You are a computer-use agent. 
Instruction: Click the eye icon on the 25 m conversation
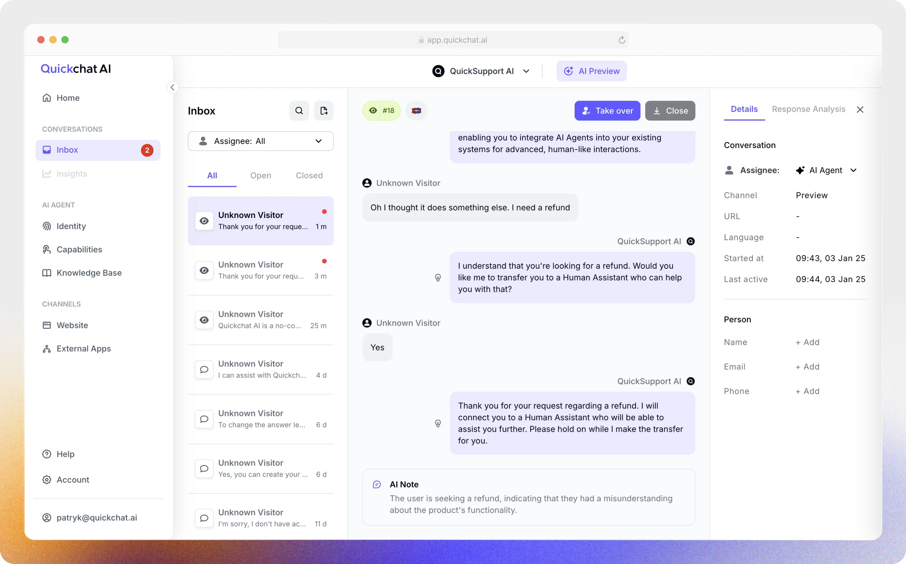[204, 320]
